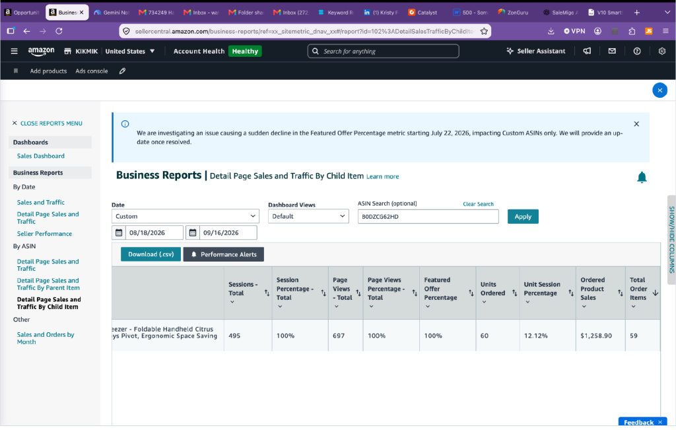Go back in browser history
This screenshot has height=430, width=676.
click(x=26, y=31)
